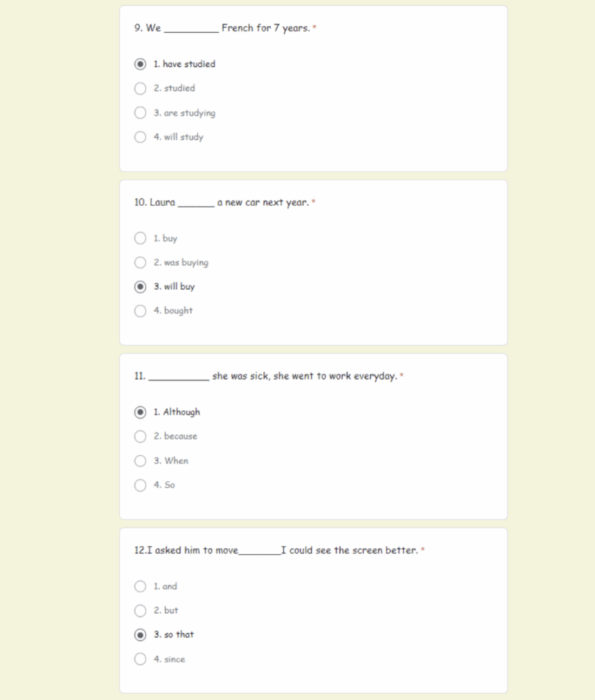Viewport: 595px width, 700px height.
Task: Pick "When" answer for question 11
Action: (140, 461)
